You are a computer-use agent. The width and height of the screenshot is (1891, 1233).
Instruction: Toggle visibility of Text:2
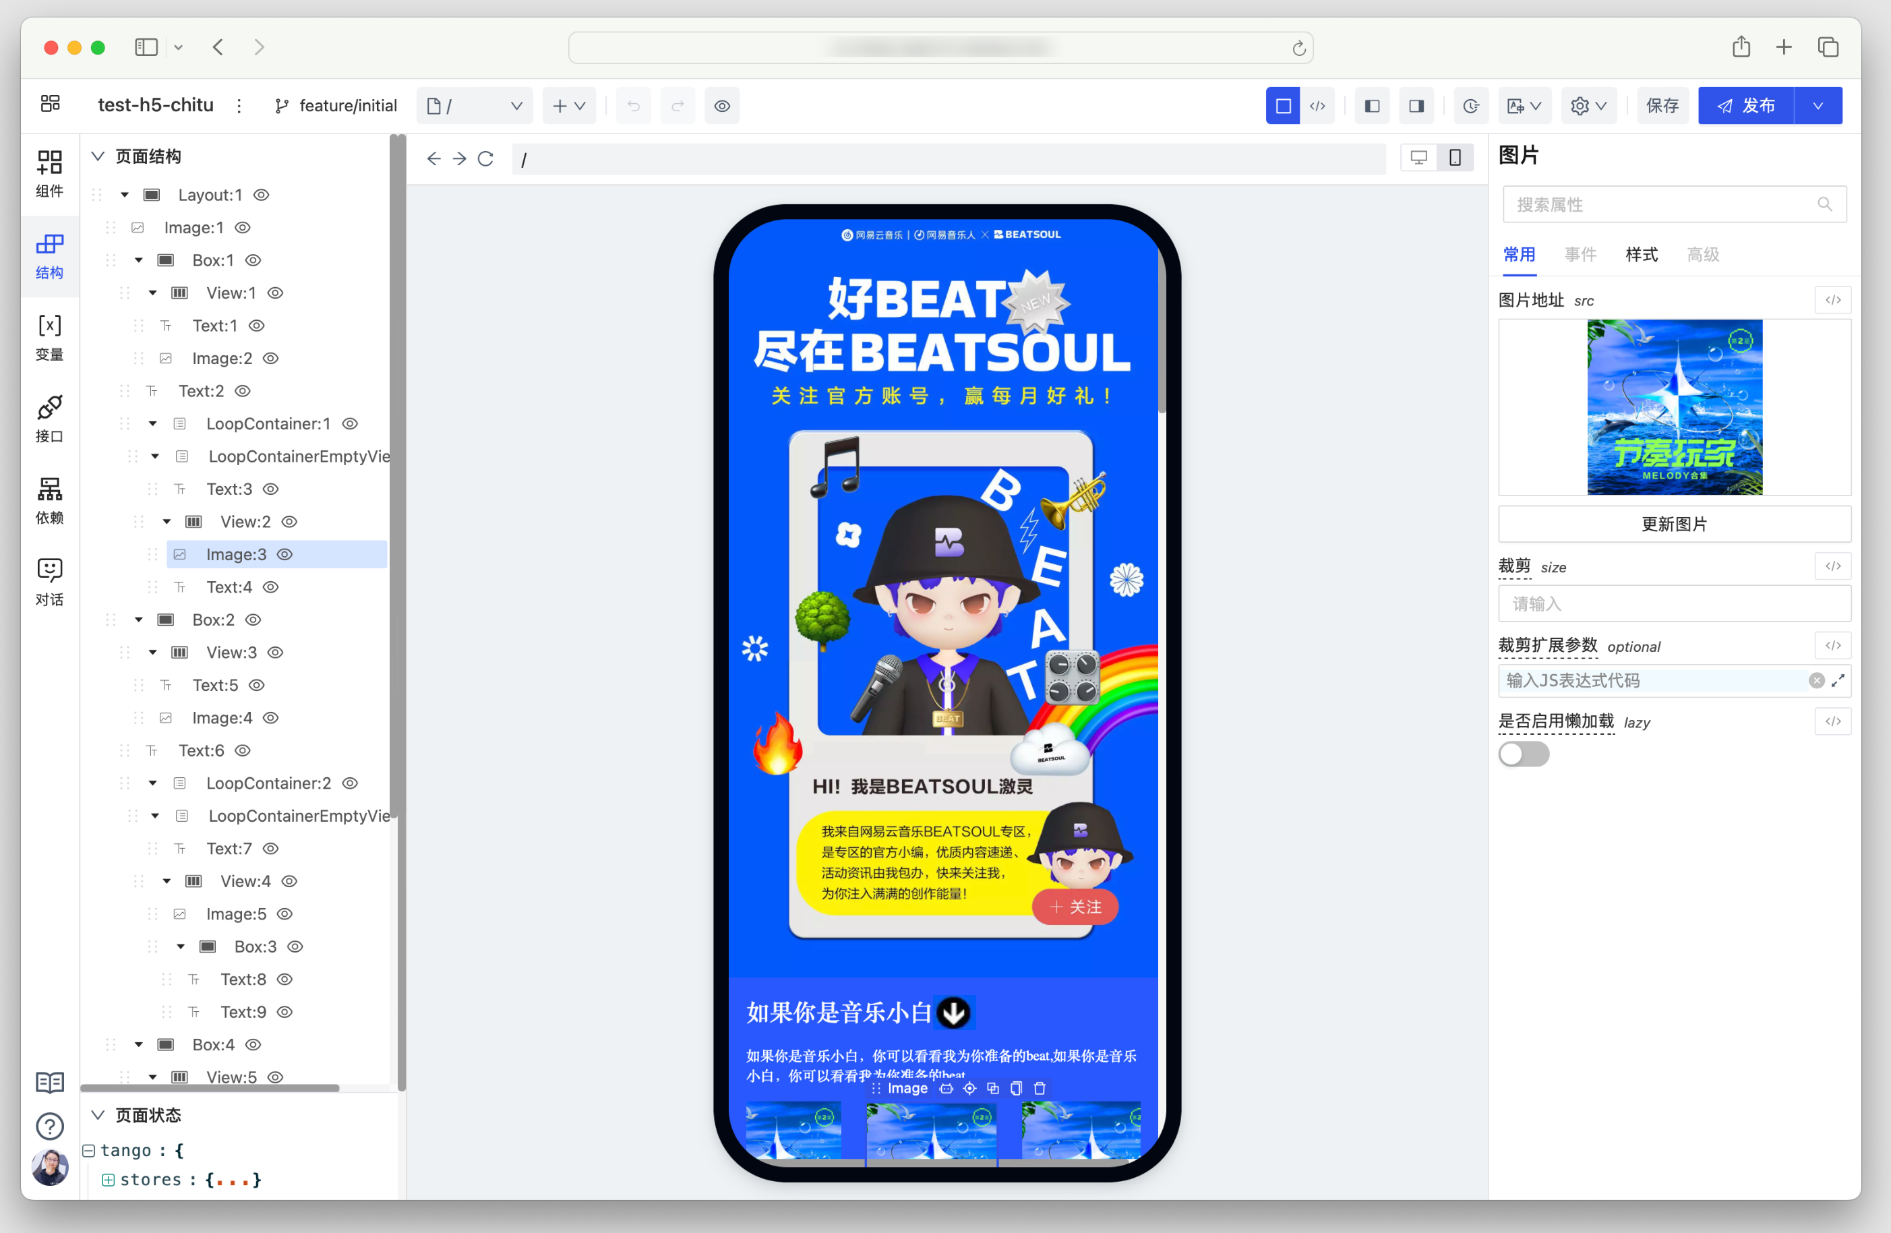click(x=243, y=391)
